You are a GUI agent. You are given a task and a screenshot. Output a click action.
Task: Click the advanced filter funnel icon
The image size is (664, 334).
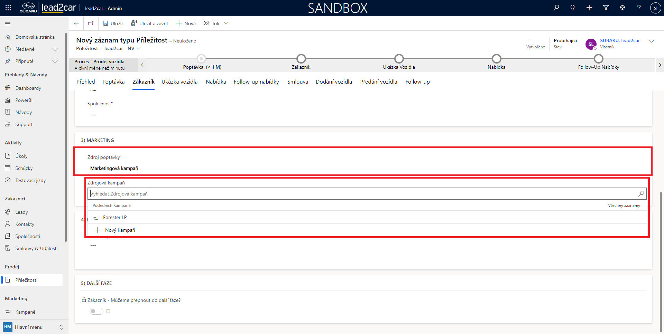[606, 8]
